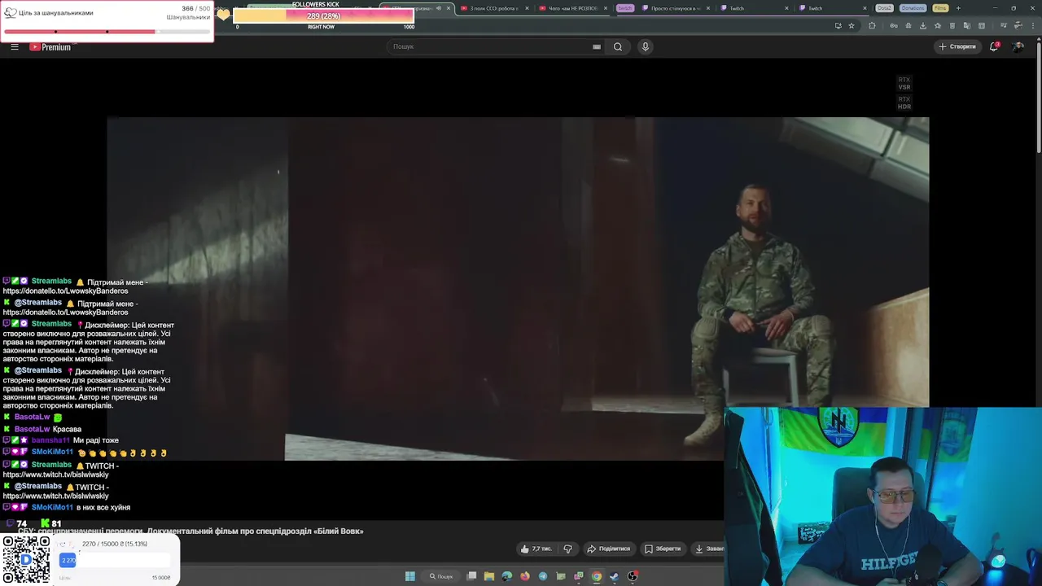Switch to Chrome on the taskbar
Viewport: 1042px width, 586px height.
coord(597,576)
